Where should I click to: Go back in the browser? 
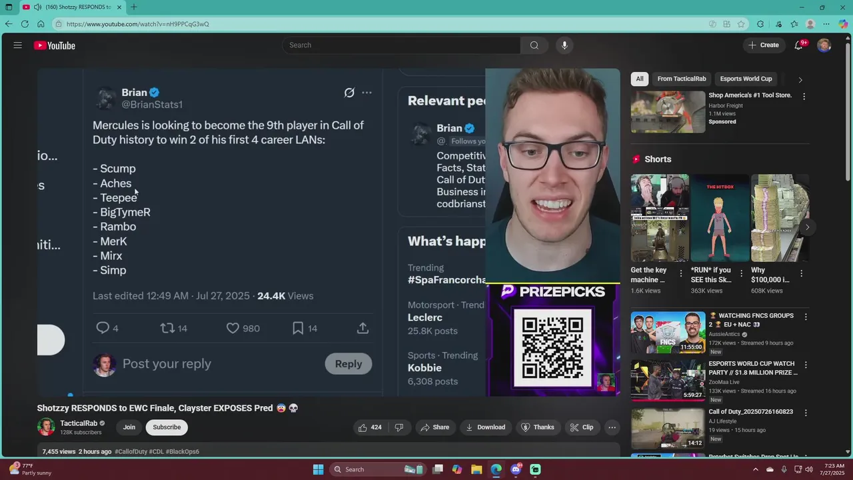9,24
